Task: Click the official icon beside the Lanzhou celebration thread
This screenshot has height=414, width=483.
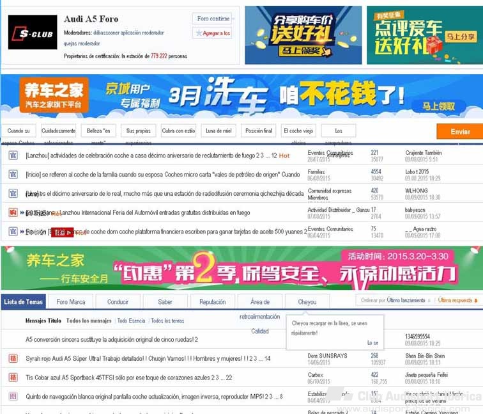Action: [13, 155]
